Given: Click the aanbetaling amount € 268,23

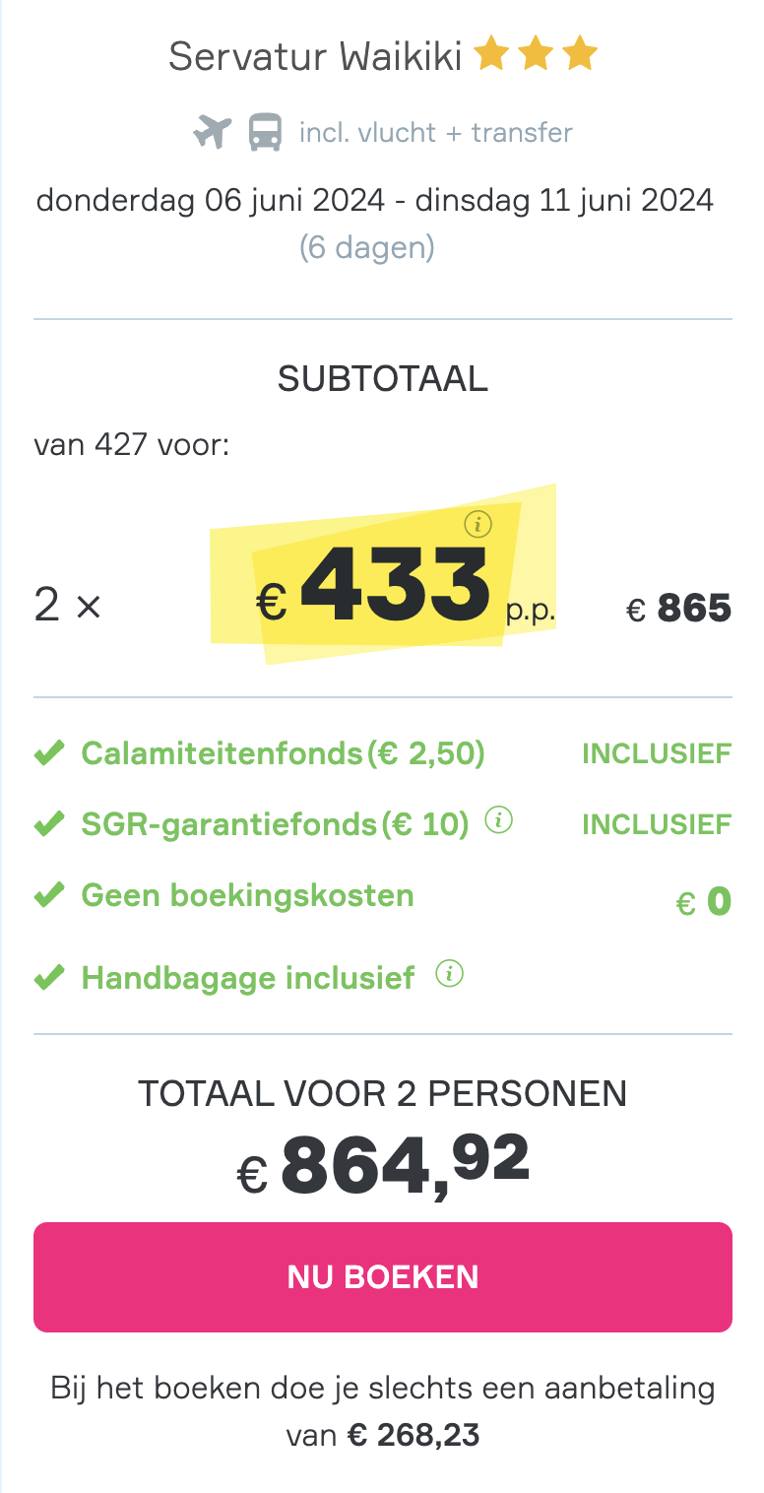Looking at the screenshot, I should tap(414, 1435).
